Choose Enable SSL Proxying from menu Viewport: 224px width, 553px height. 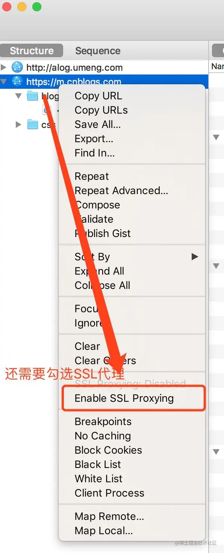[x=124, y=398]
